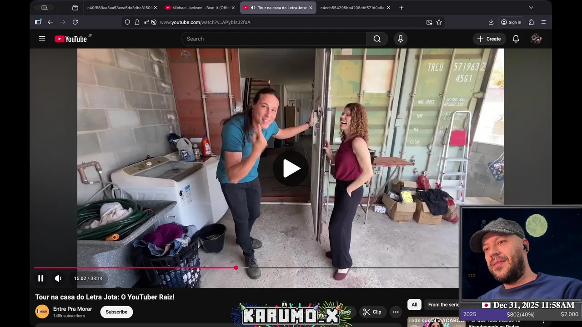582x327 pixels.
Task: Click the 148k subscribers text
Action: [x=69, y=316]
